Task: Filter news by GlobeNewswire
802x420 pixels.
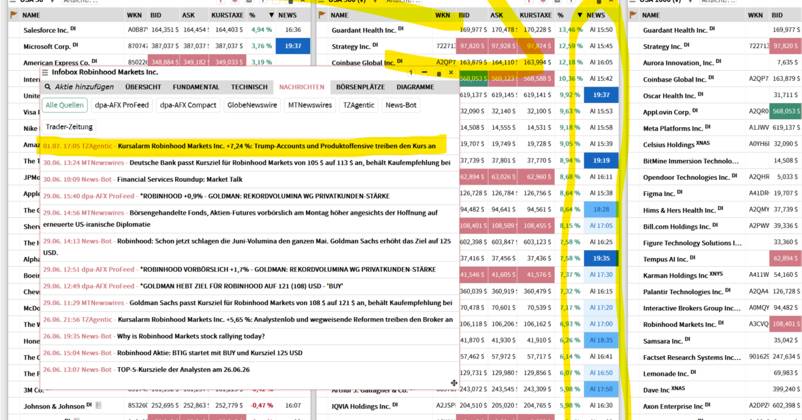Action: pyautogui.click(x=252, y=105)
